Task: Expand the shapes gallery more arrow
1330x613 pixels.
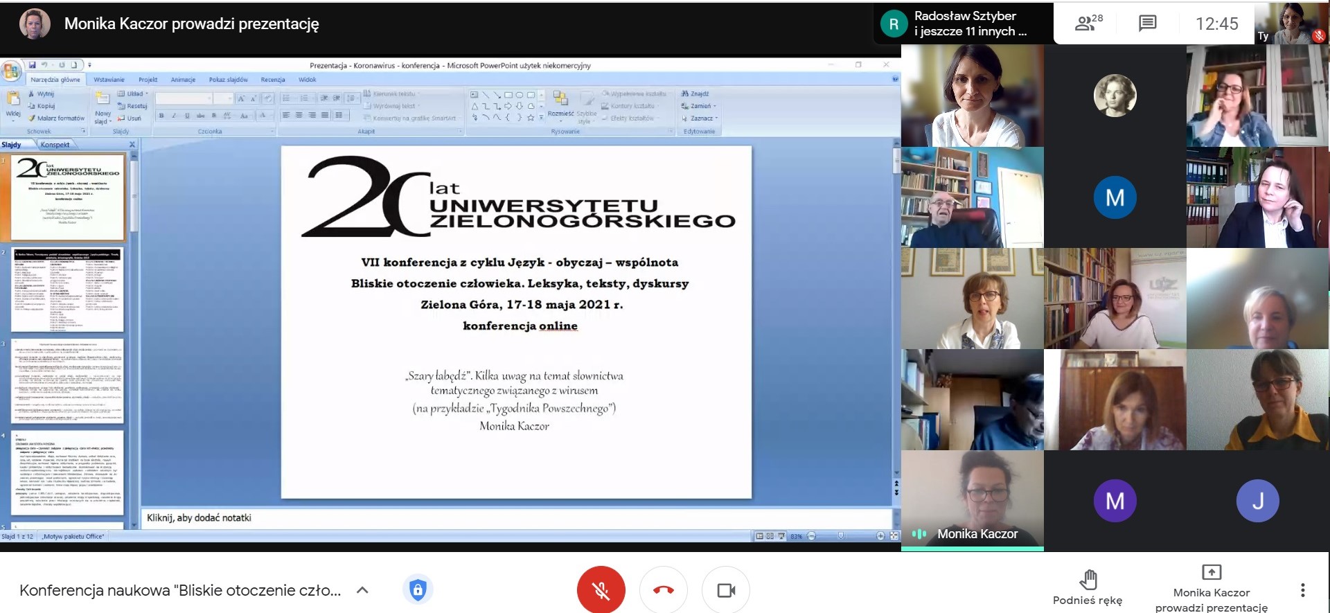Action: (x=542, y=118)
